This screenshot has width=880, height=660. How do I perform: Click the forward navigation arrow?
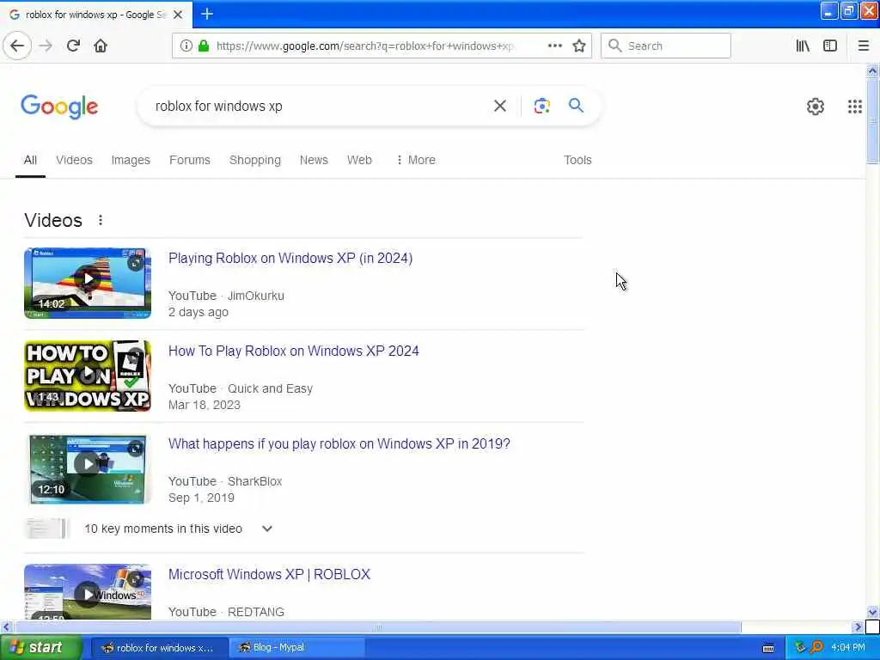click(46, 46)
